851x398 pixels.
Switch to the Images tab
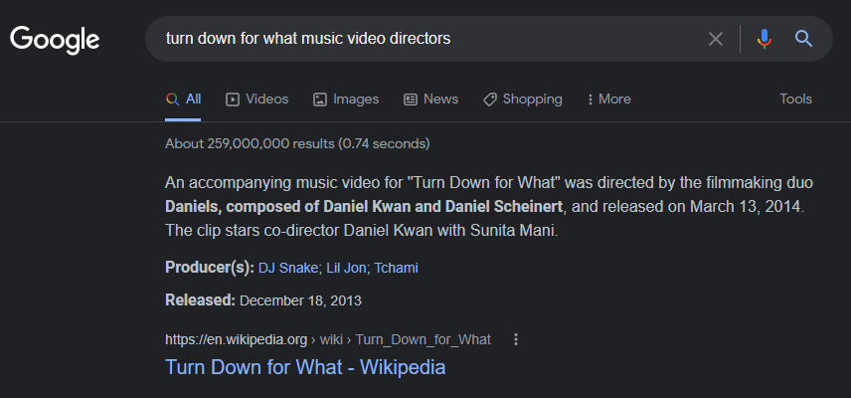(346, 99)
